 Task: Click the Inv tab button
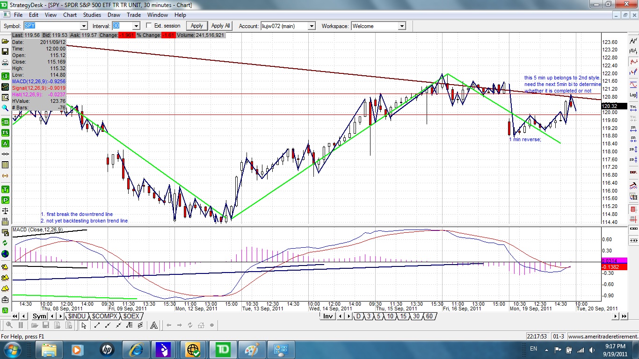point(328,316)
